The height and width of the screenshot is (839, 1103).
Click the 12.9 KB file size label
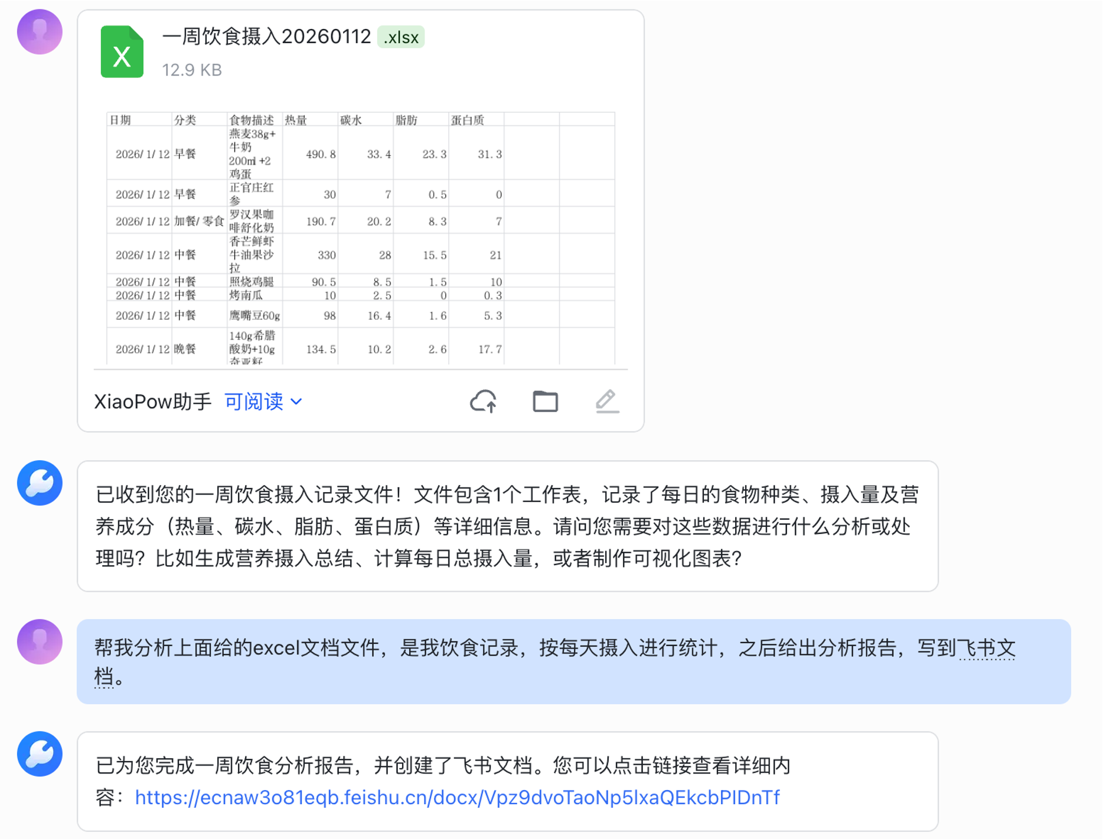(192, 70)
